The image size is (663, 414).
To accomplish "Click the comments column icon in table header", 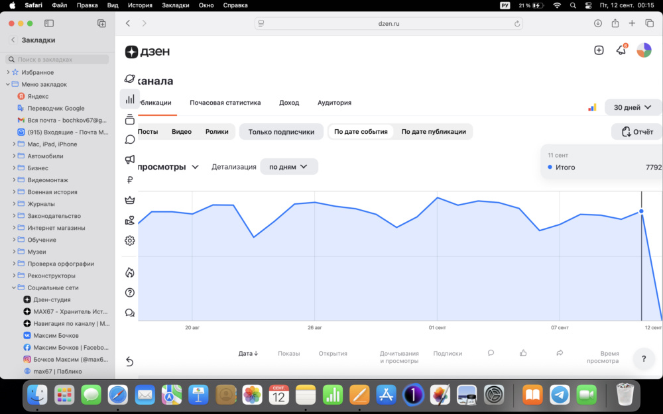I will pos(491,353).
